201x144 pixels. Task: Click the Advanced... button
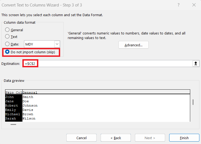(x=134, y=45)
